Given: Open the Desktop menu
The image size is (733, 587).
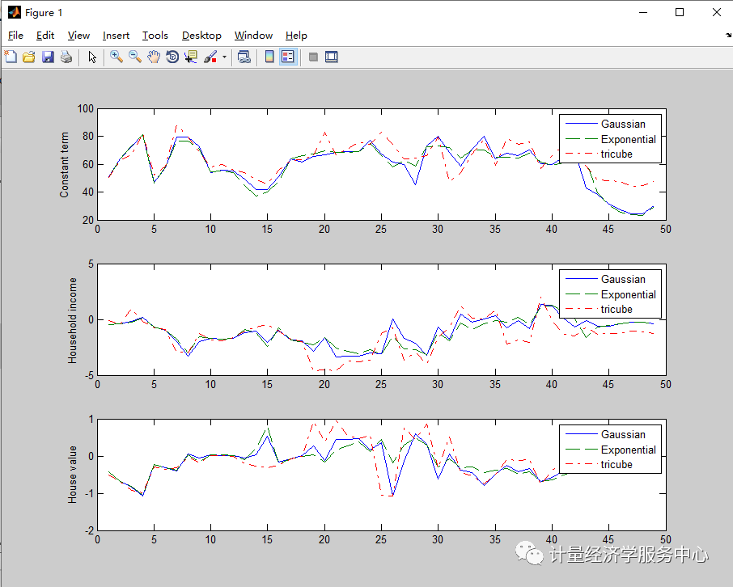Looking at the screenshot, I should [x=201, y=36].
